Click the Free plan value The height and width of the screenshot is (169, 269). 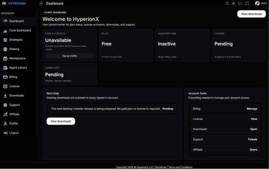106,44
